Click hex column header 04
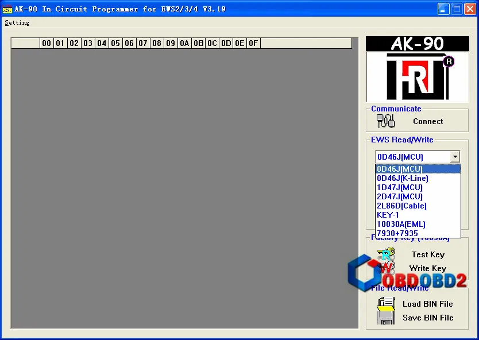 102,43
